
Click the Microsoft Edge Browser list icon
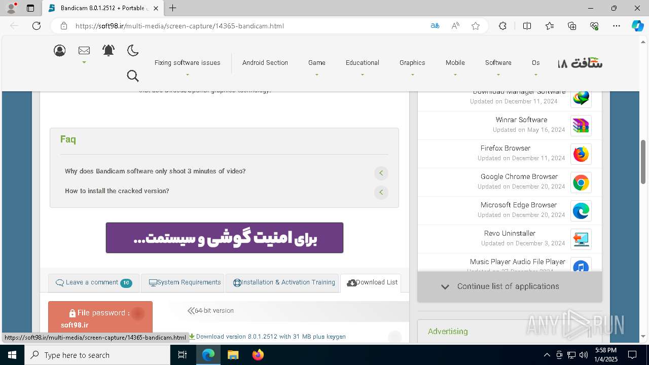[x=581, y=211]
